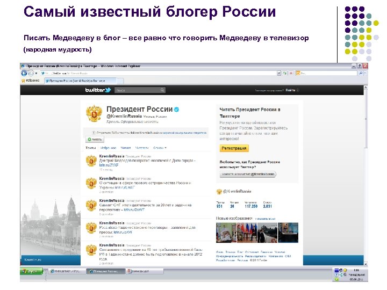387x290 pixels.
Task: Click the system tray clock date
Action: (356, 279)
